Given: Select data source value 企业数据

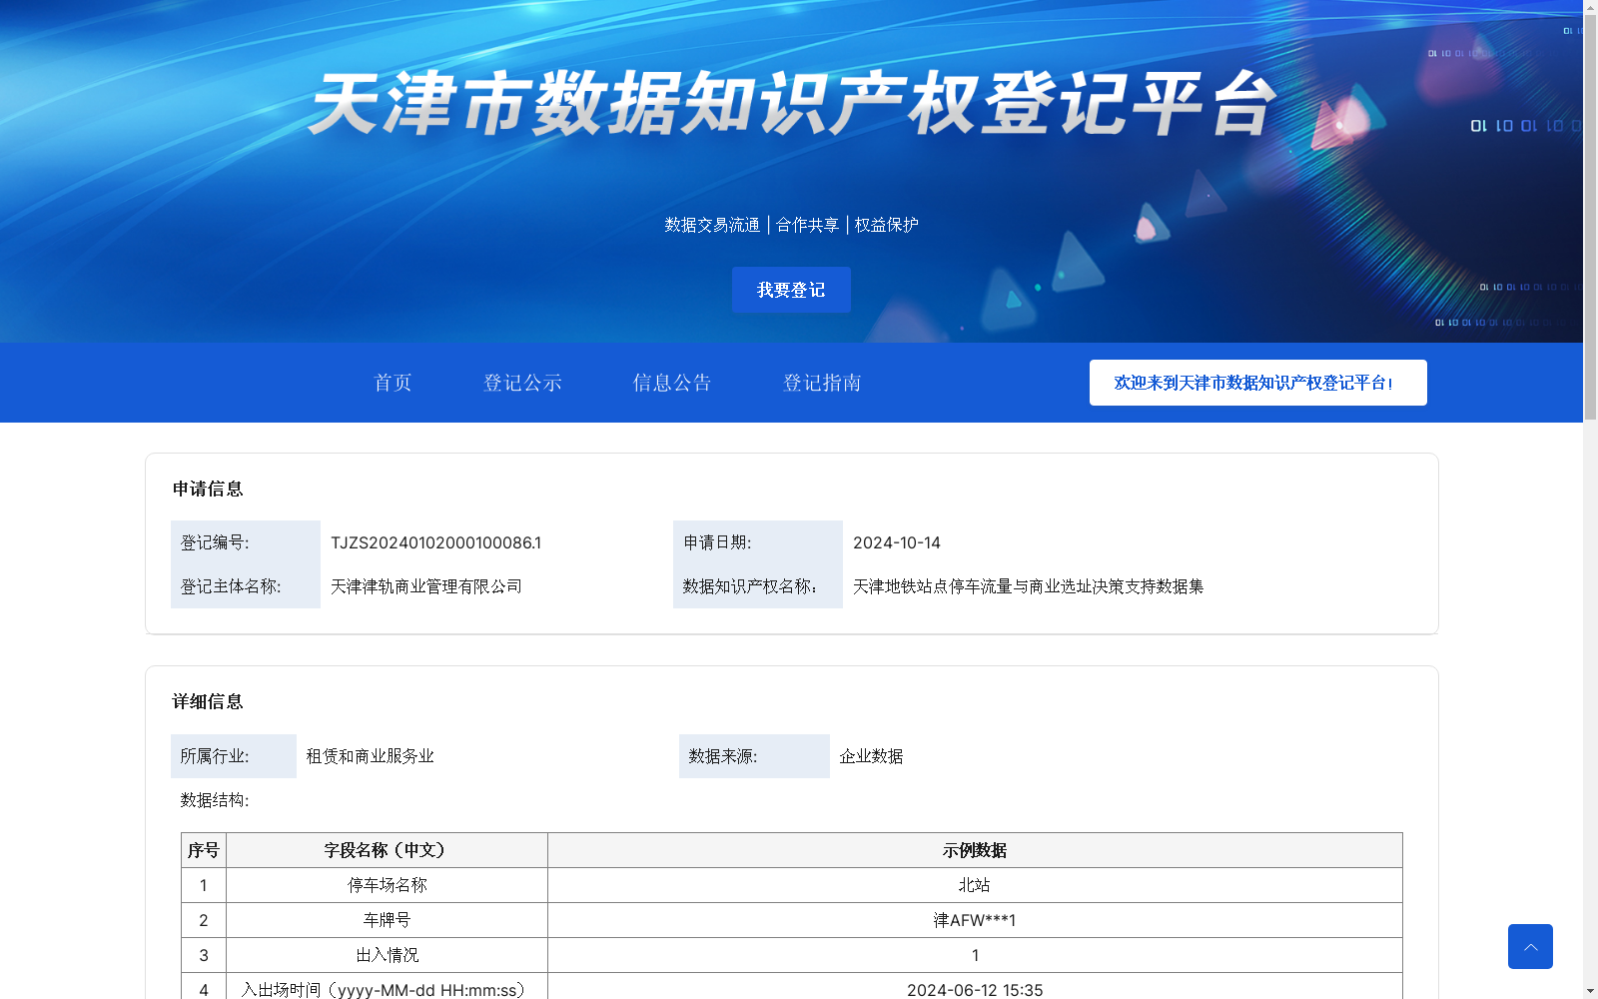Looking at the screenshot, I should 871,756.
